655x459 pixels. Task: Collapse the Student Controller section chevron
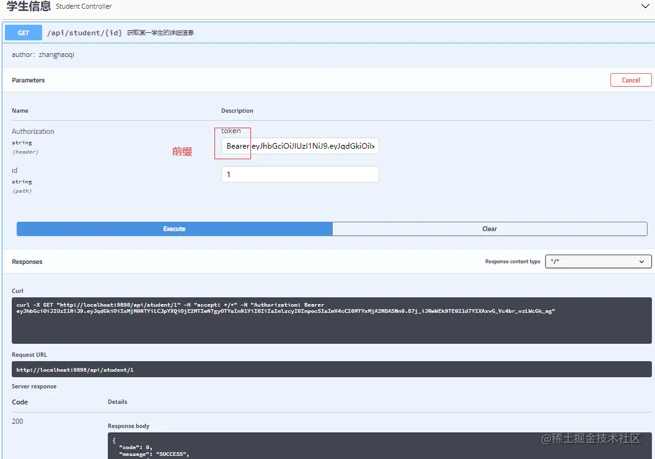(645, 6)
